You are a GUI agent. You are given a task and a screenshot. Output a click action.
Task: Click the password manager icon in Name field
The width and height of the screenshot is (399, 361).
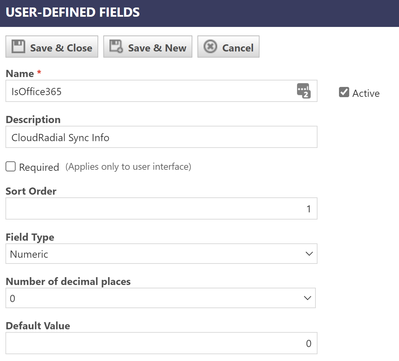pyautogui.click(x=303, y=91)
